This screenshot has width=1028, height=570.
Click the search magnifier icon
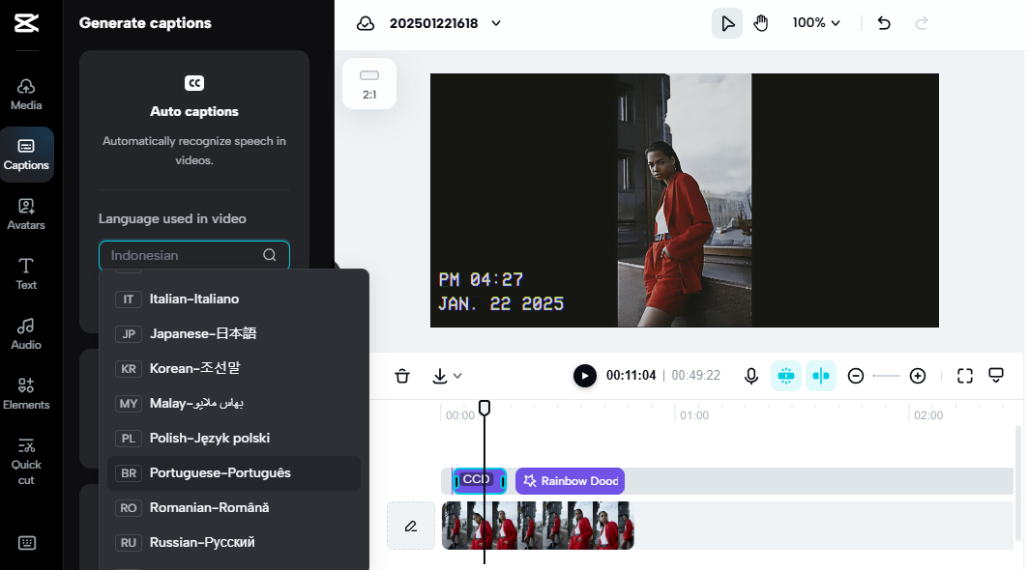[270, 255]
